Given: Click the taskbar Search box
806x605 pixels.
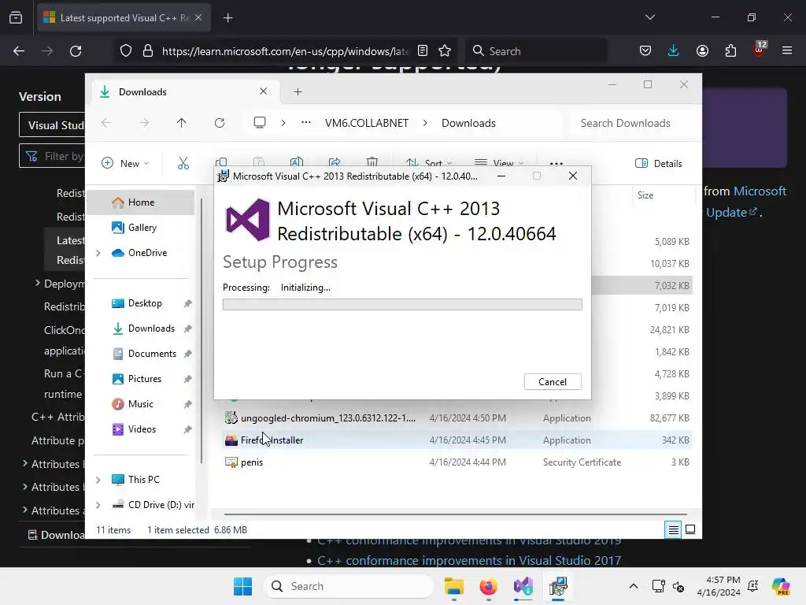Looking at the screenshot, I should pos(349,586).
